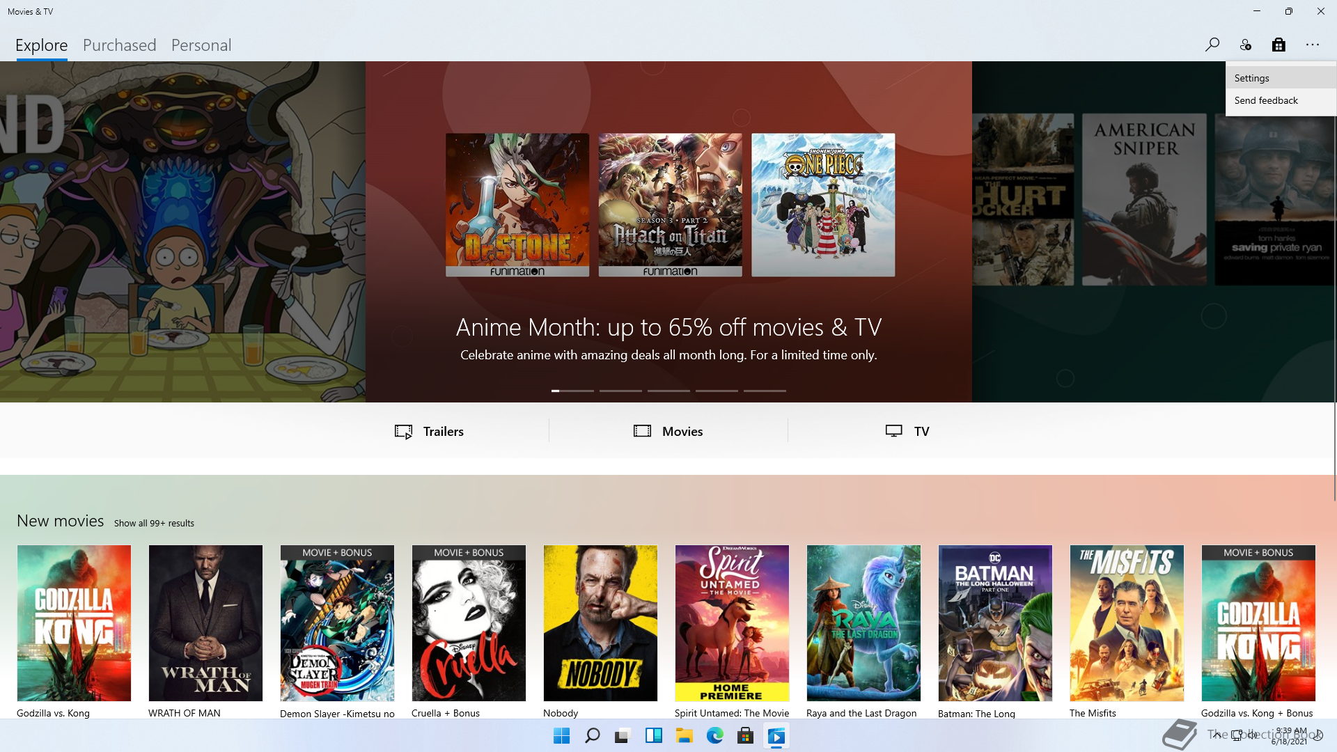Select fifth carousel page indicator
The image size is (1337, 752).
coord(765,391)
